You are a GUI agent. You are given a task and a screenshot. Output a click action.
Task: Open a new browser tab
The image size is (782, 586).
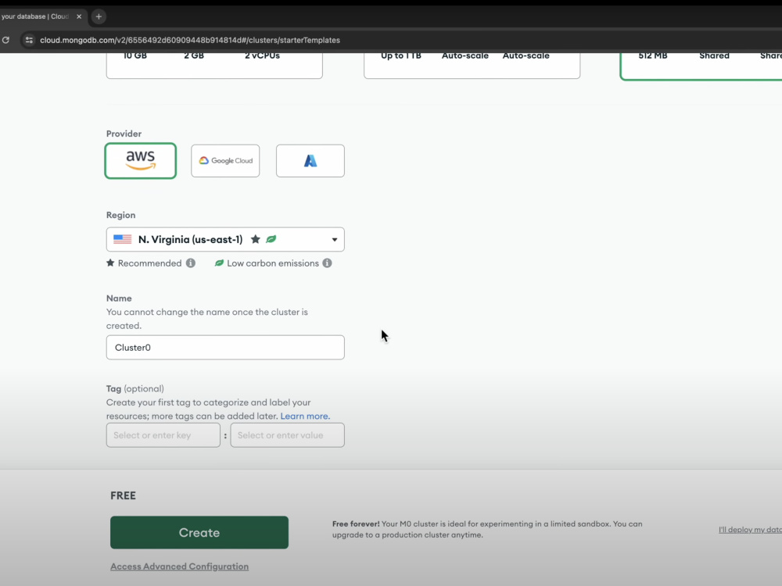point(99,16)
